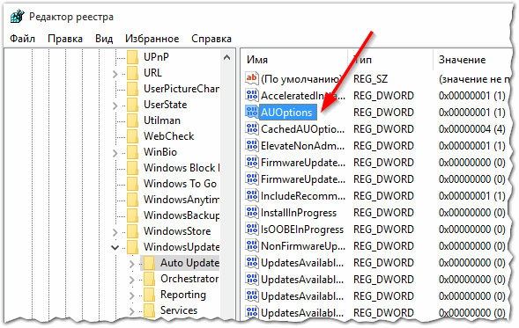Collapse the WindowsUpdate tree node
The height and width of the screenshot is (328, 519).
click(115, 247)
